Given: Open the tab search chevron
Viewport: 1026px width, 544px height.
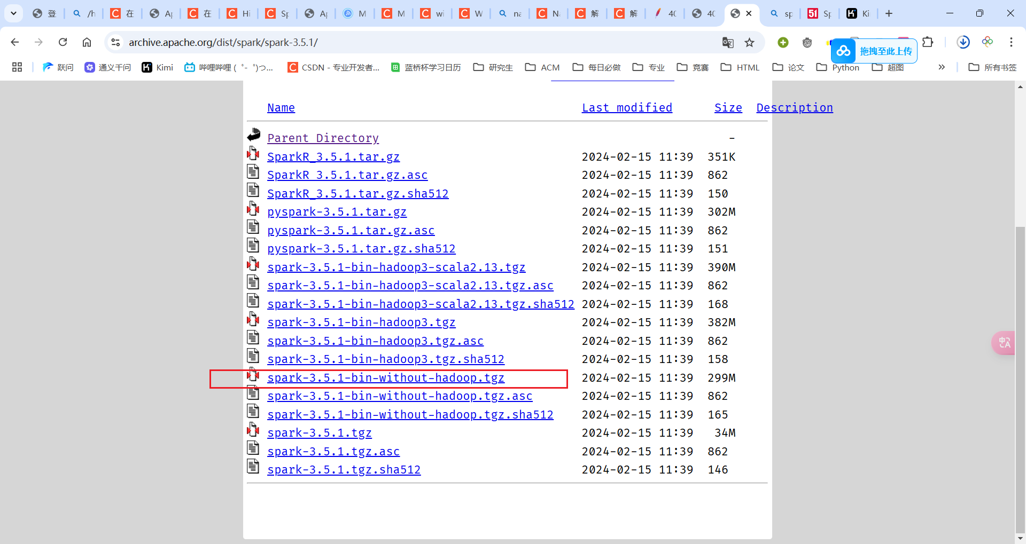Looking at the screenshot, I should 13,13.
